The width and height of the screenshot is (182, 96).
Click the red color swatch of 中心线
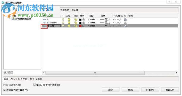(x=80, y=26)
